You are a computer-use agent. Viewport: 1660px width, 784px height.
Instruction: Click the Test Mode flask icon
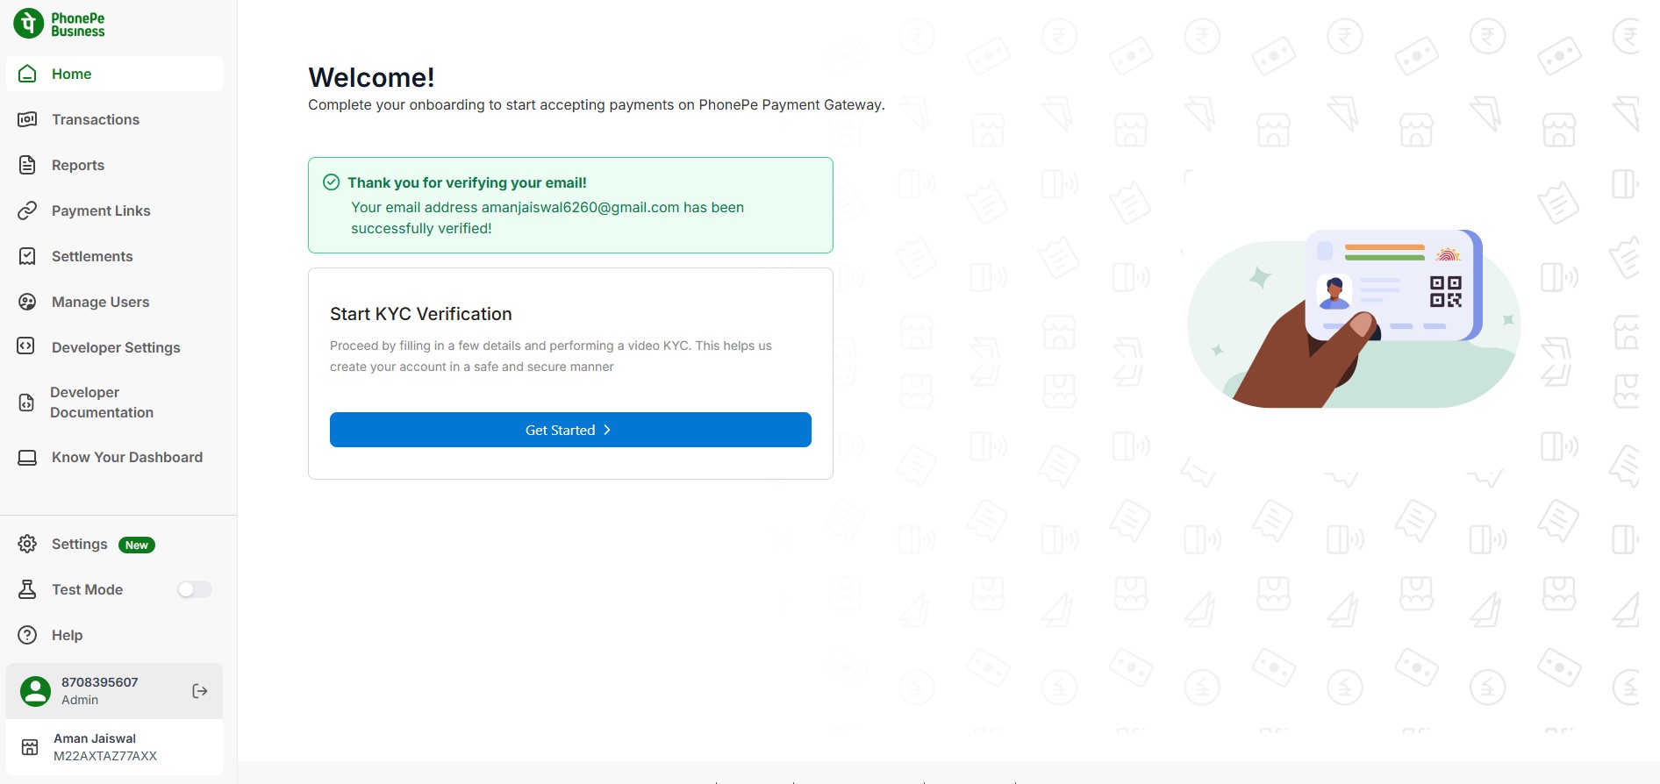point(28,589)
